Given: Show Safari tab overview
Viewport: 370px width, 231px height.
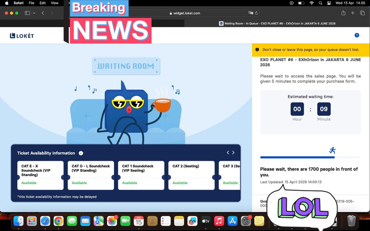Looking at the screenshot, I should 362,13.
